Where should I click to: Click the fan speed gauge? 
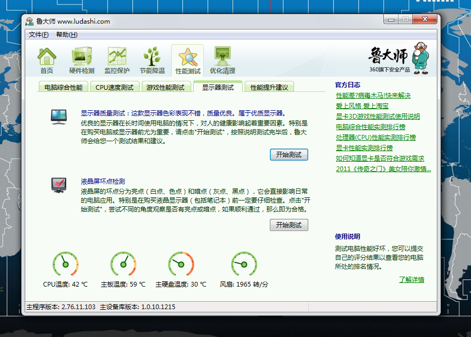tap(244, 264)
